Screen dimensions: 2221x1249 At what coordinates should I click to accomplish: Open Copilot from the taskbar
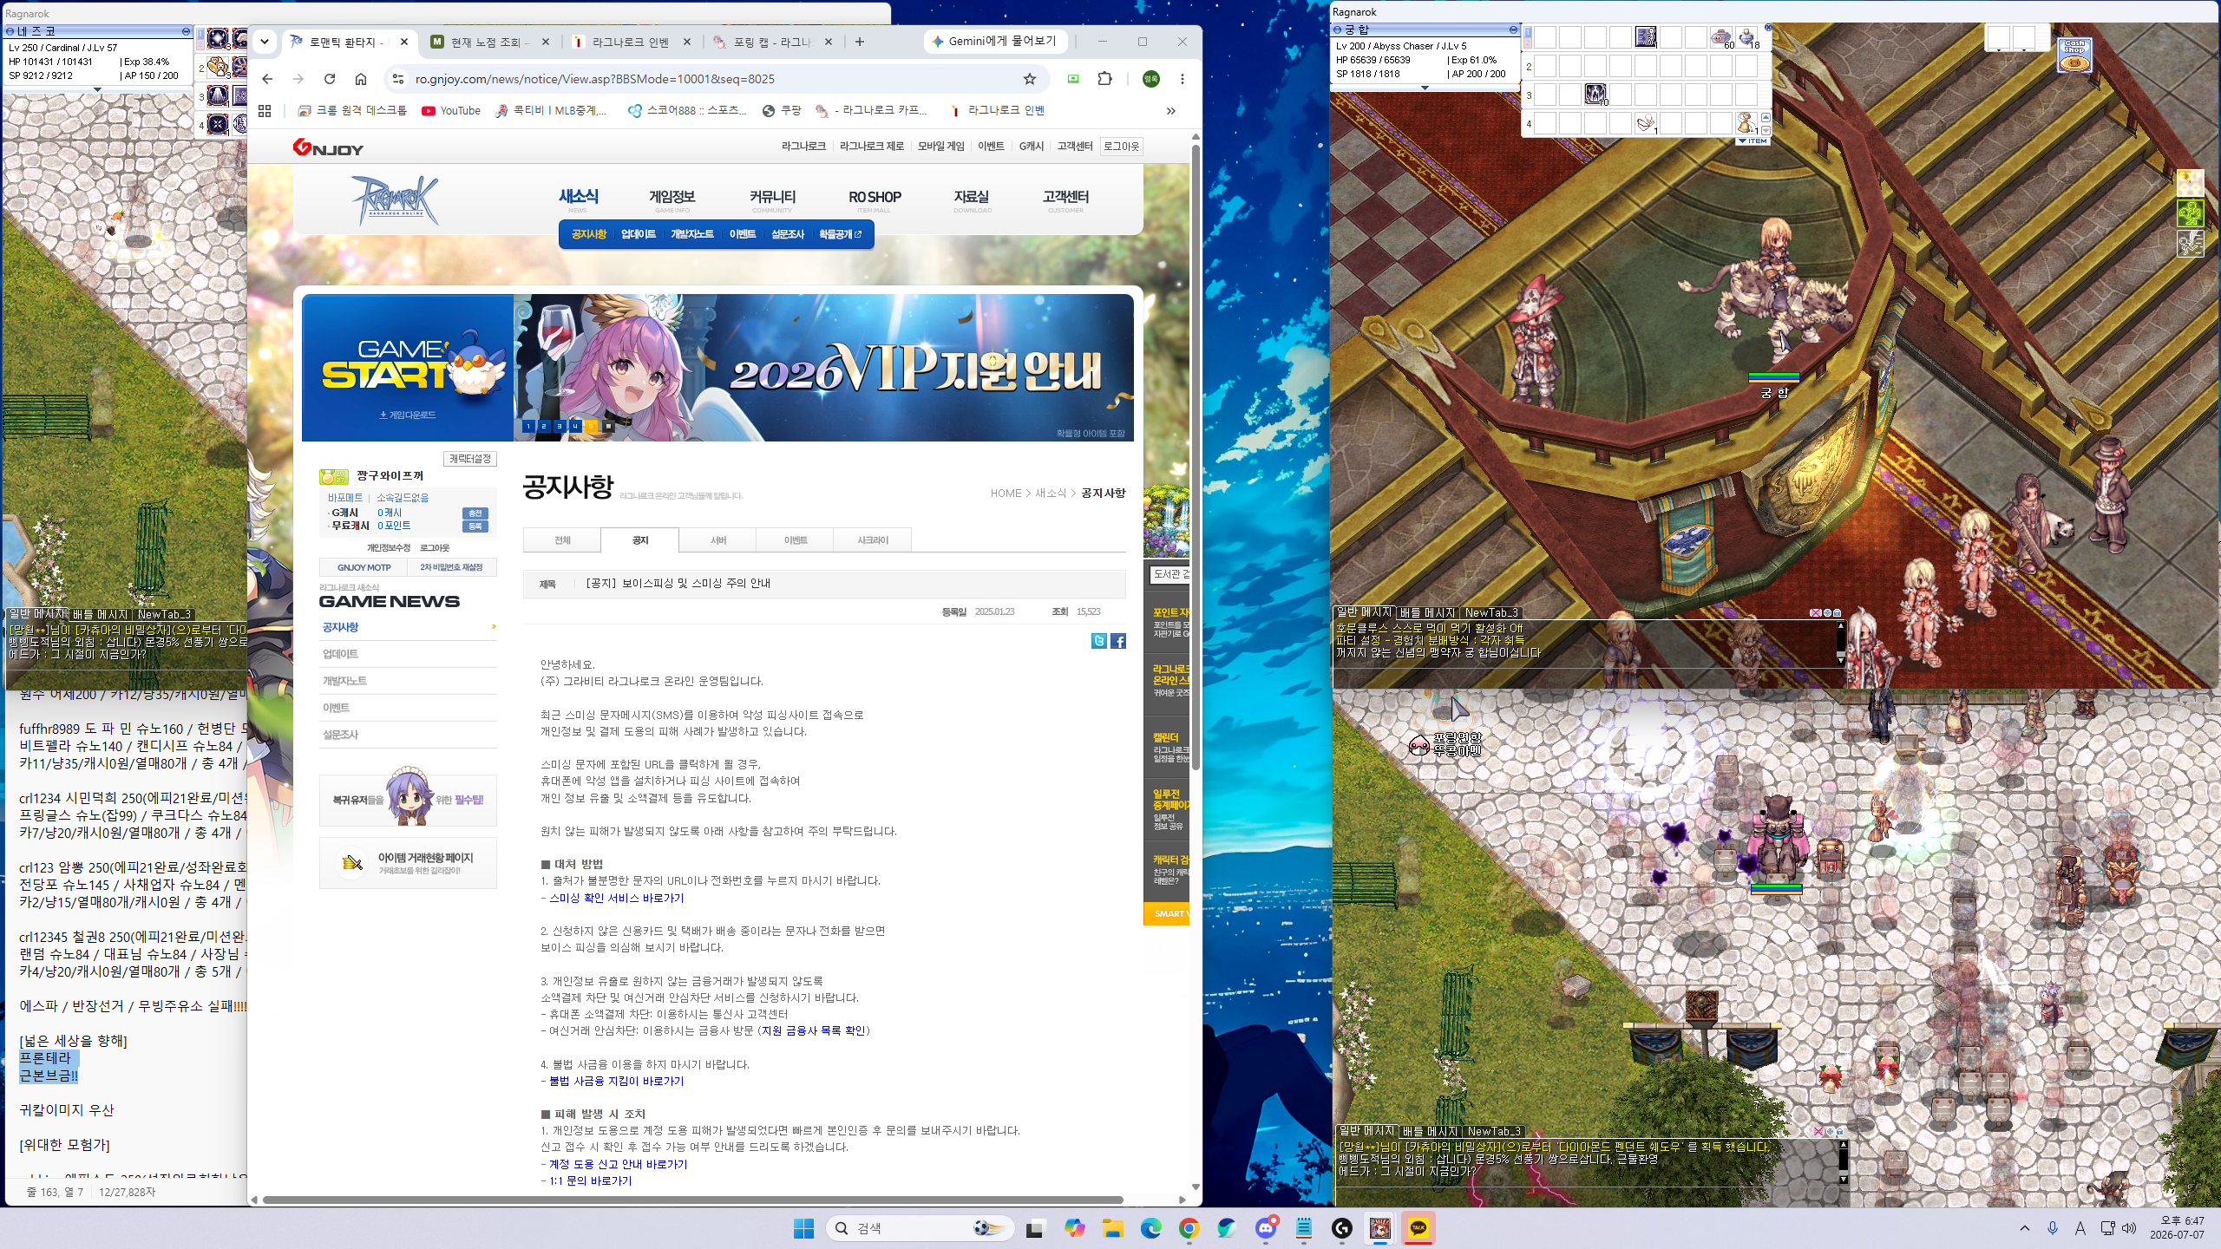1075,1227
